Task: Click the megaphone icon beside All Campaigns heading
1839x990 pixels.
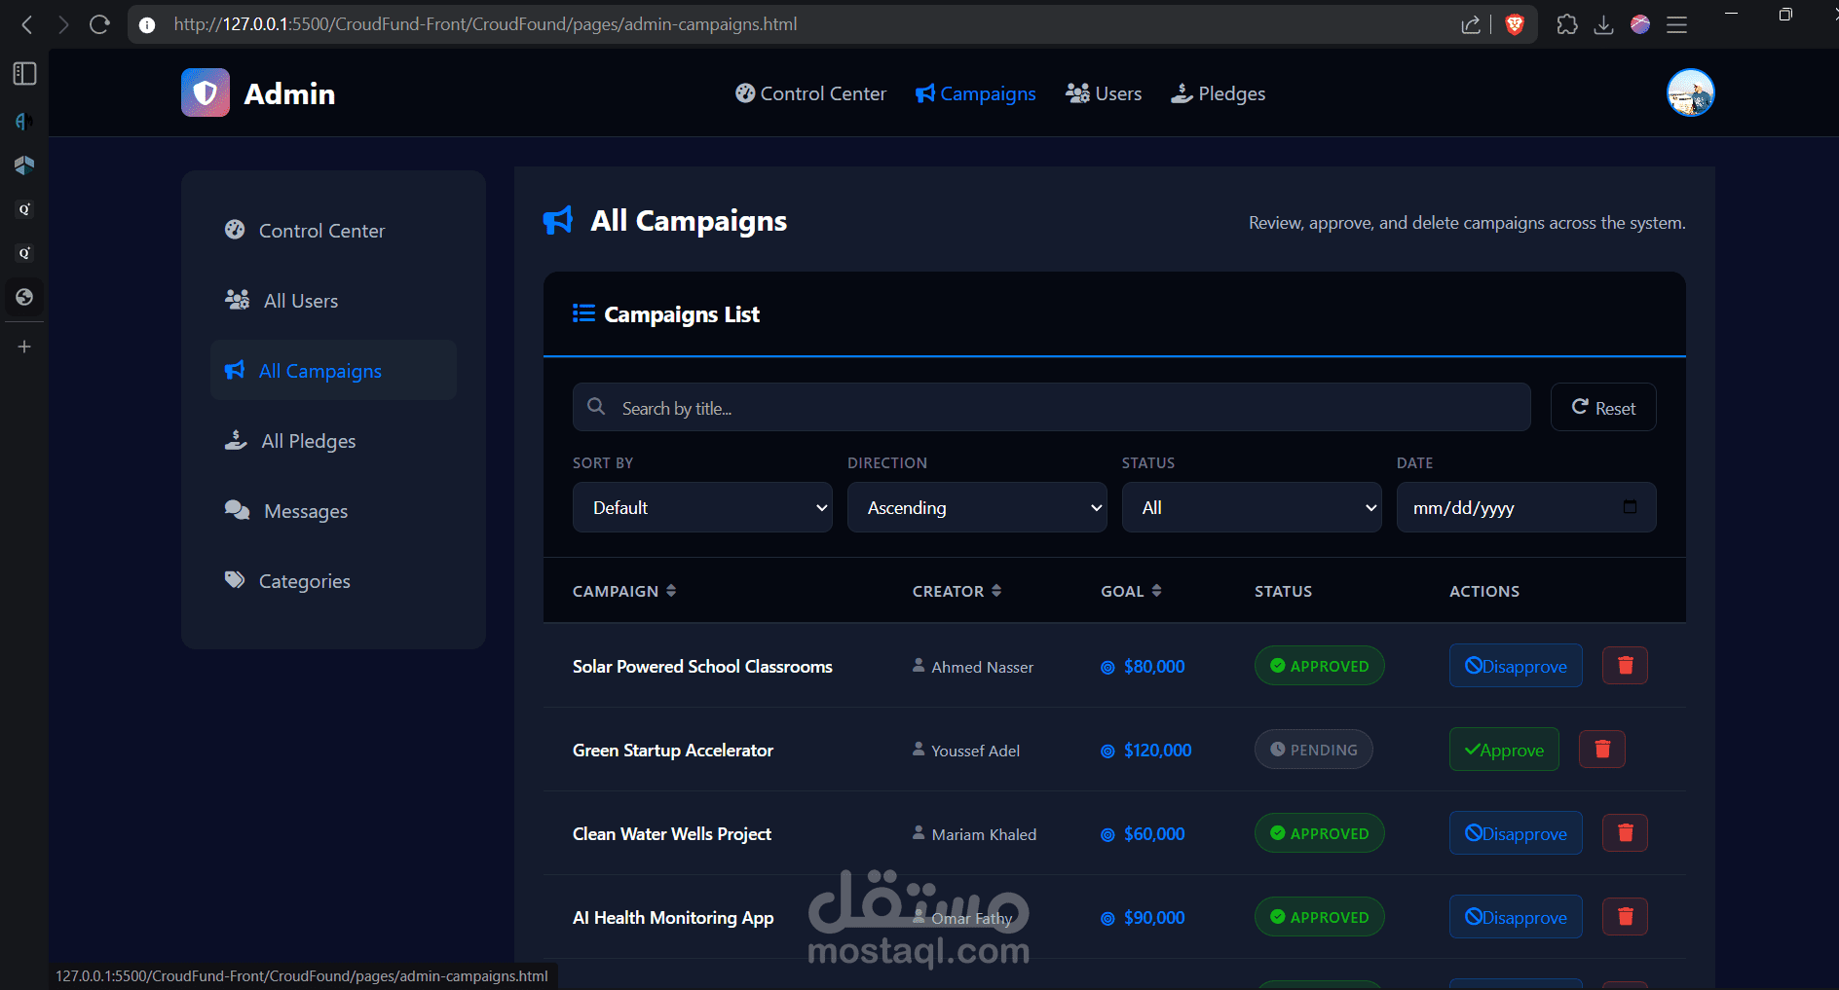Action: 558,221
